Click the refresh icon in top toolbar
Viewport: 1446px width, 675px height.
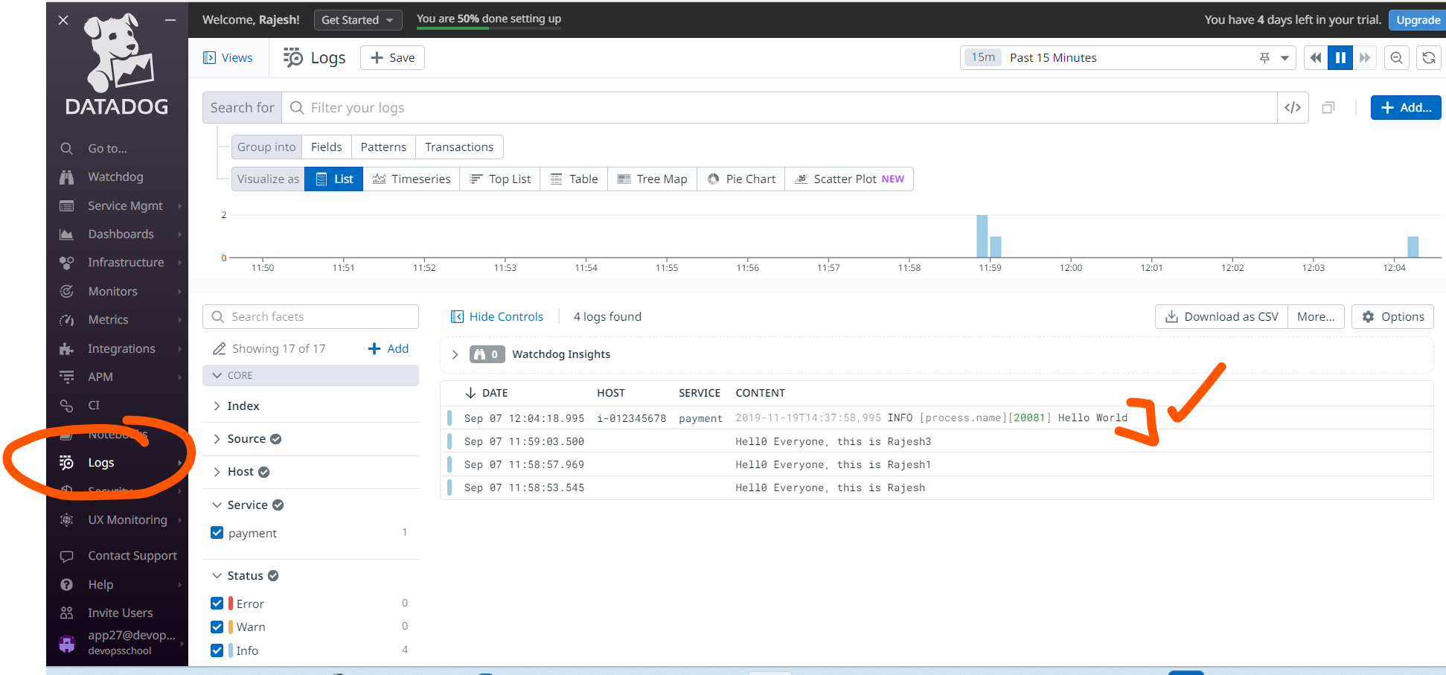pos(1428,58)
